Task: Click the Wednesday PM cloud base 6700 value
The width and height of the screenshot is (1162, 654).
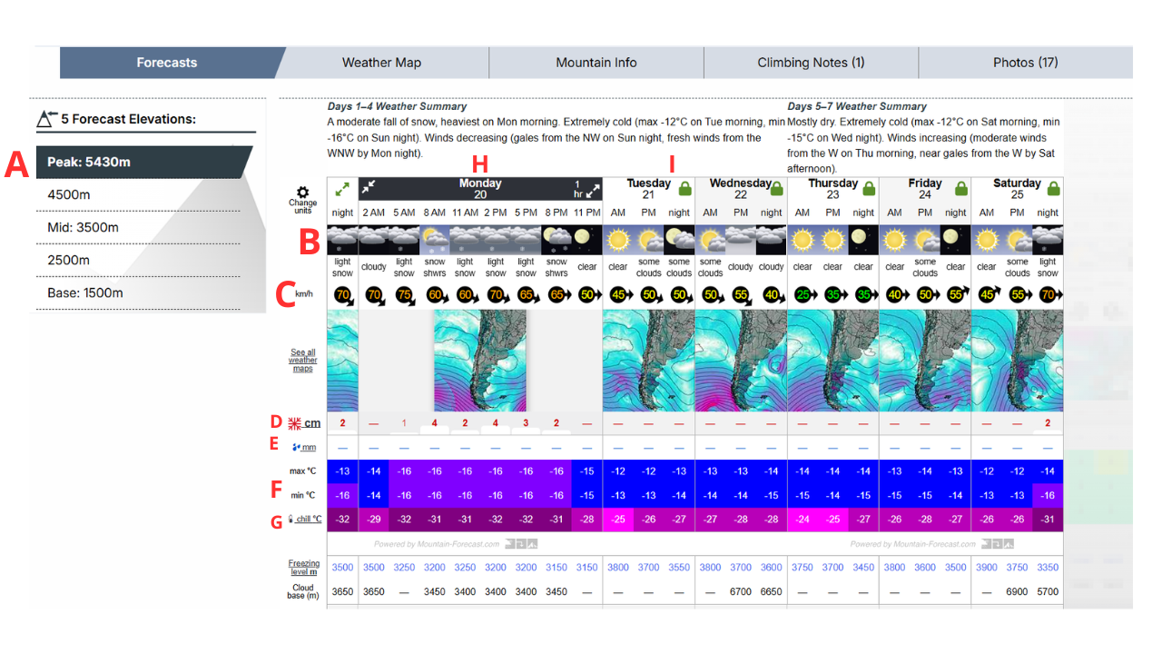Action: click(x=741, y=591)
